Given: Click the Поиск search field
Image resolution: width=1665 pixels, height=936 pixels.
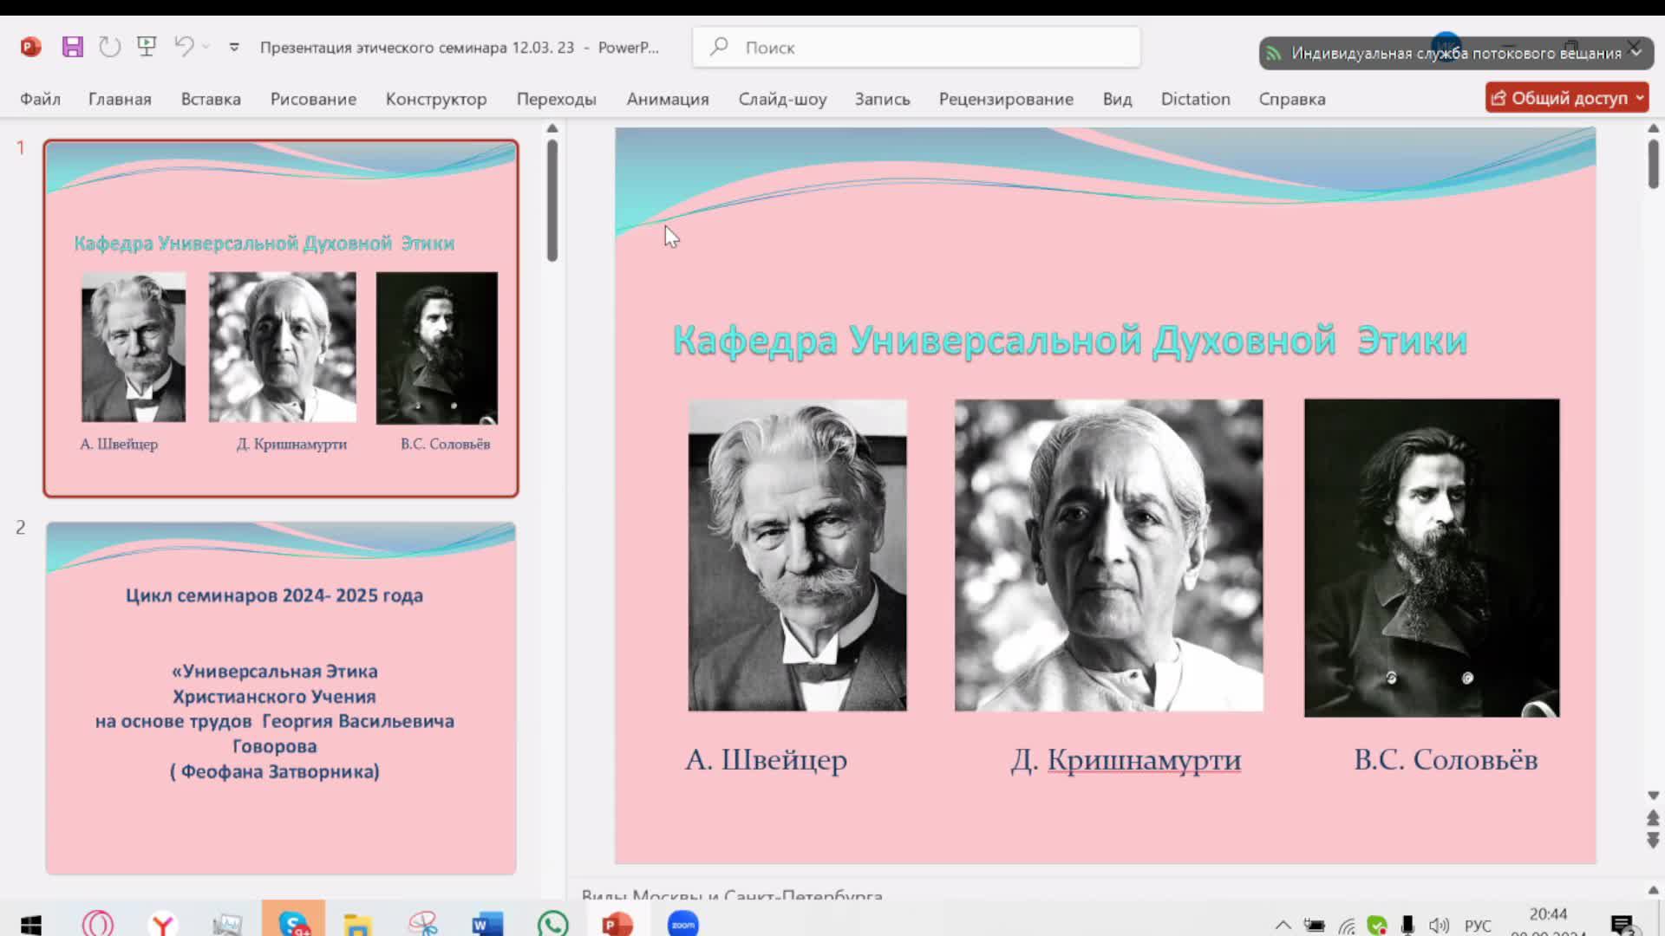Looking at the screenshot, I should [916, 48].
